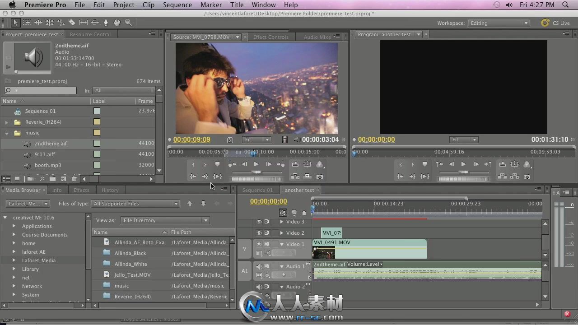Step forward one frame in Source monitor
This screenshot has height=325, width=578.
point(269,164)
